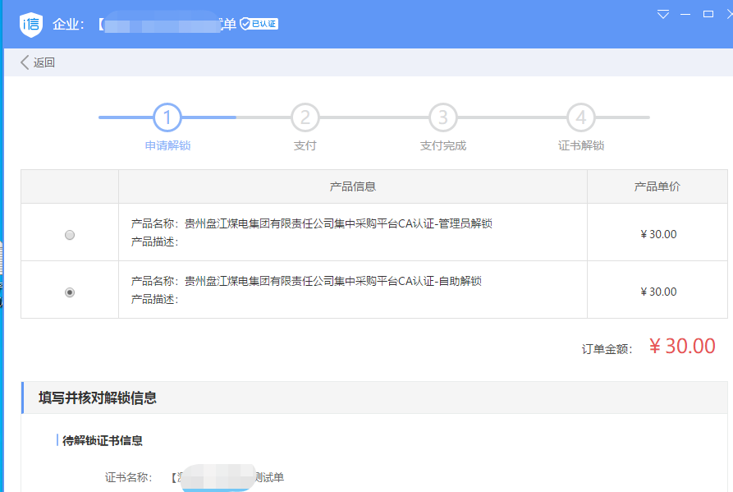Click the 证书解锁 step label
This screenshot has height=492, width=733.
[580, 145]
